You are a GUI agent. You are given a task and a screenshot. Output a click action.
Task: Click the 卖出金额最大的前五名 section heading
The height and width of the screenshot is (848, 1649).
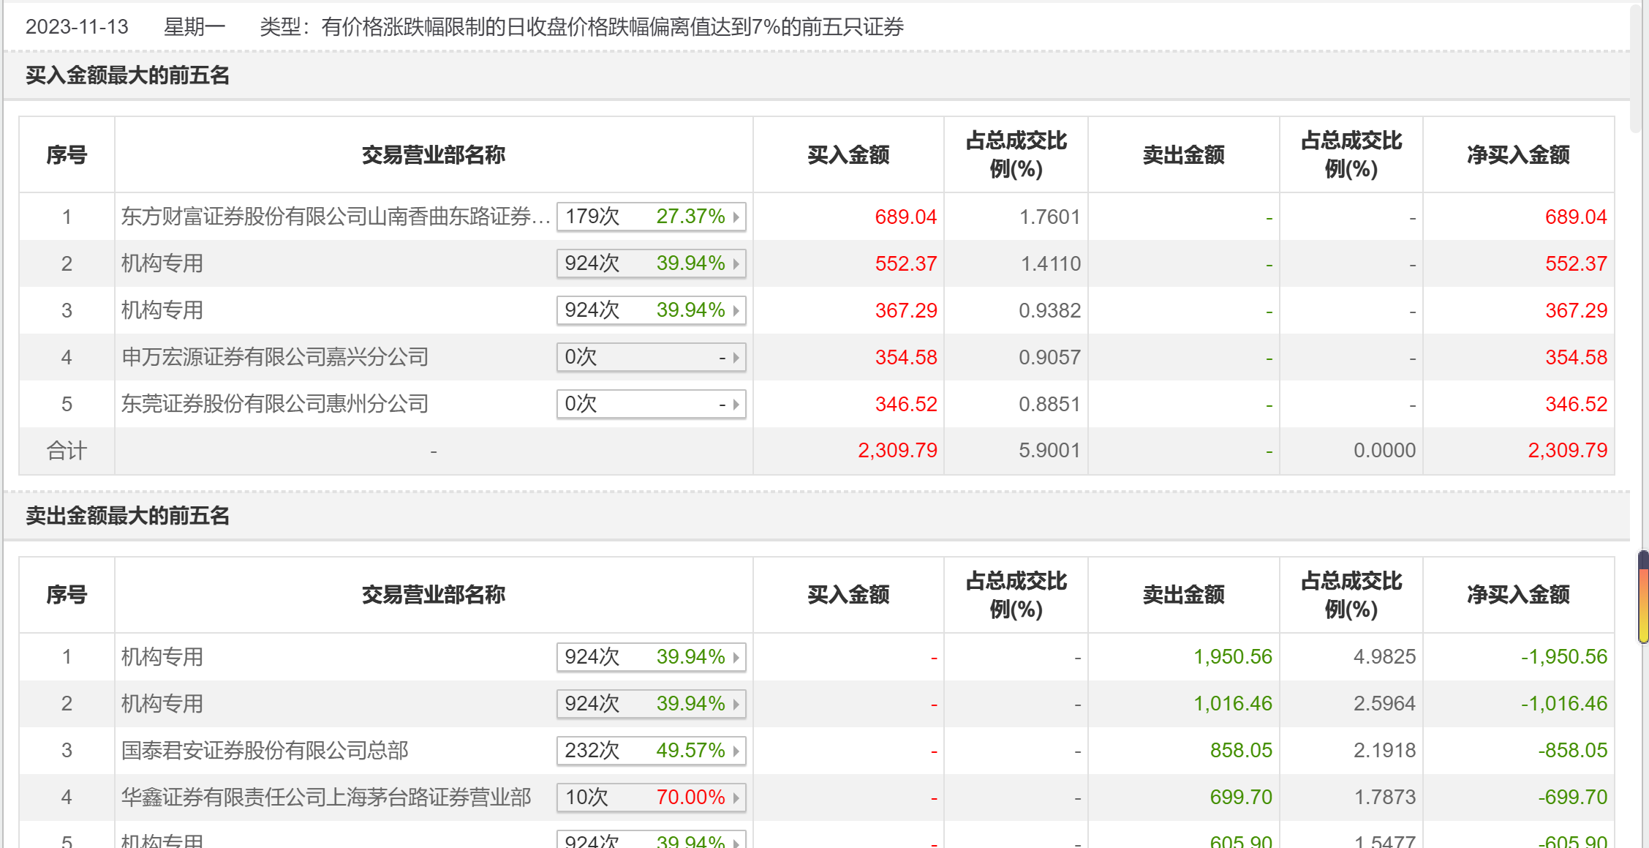click(x=128, y=516)
